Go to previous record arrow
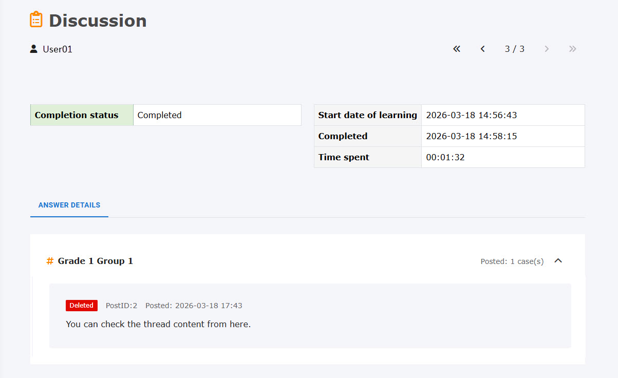This screenshot has width=618, height=378. click(x=482, y=49)
